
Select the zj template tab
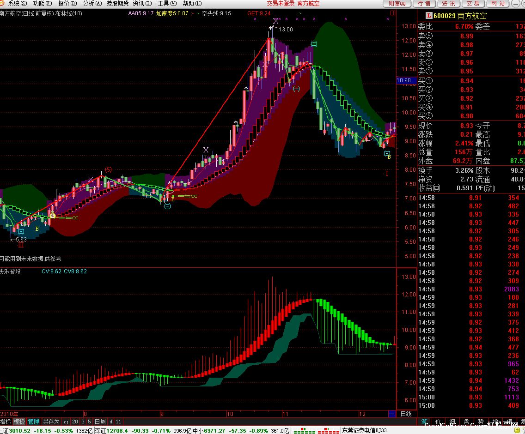coord(66,422)
